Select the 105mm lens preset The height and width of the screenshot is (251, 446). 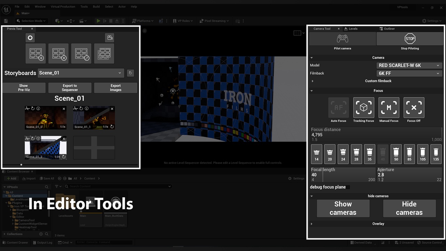423,154
